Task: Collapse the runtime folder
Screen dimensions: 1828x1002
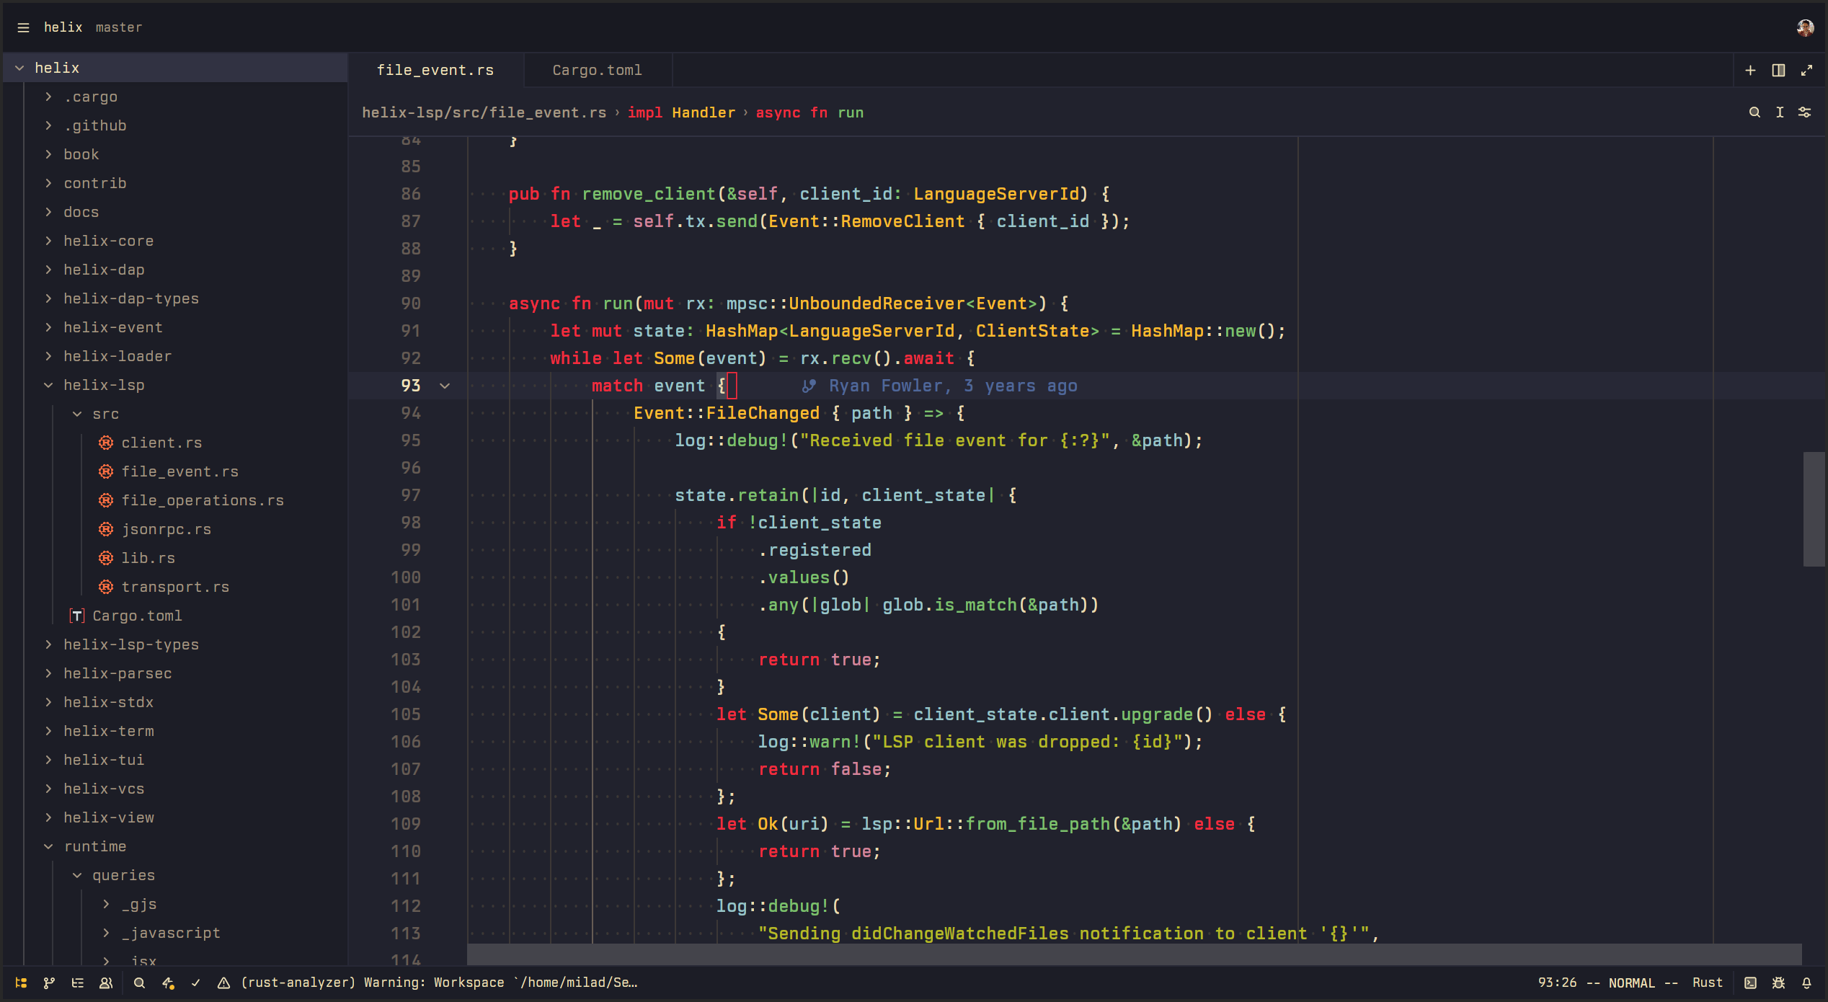Action: pos(48,846)
